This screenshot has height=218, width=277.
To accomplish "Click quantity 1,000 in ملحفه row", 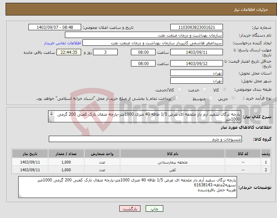I will click(x=66, y=162).
